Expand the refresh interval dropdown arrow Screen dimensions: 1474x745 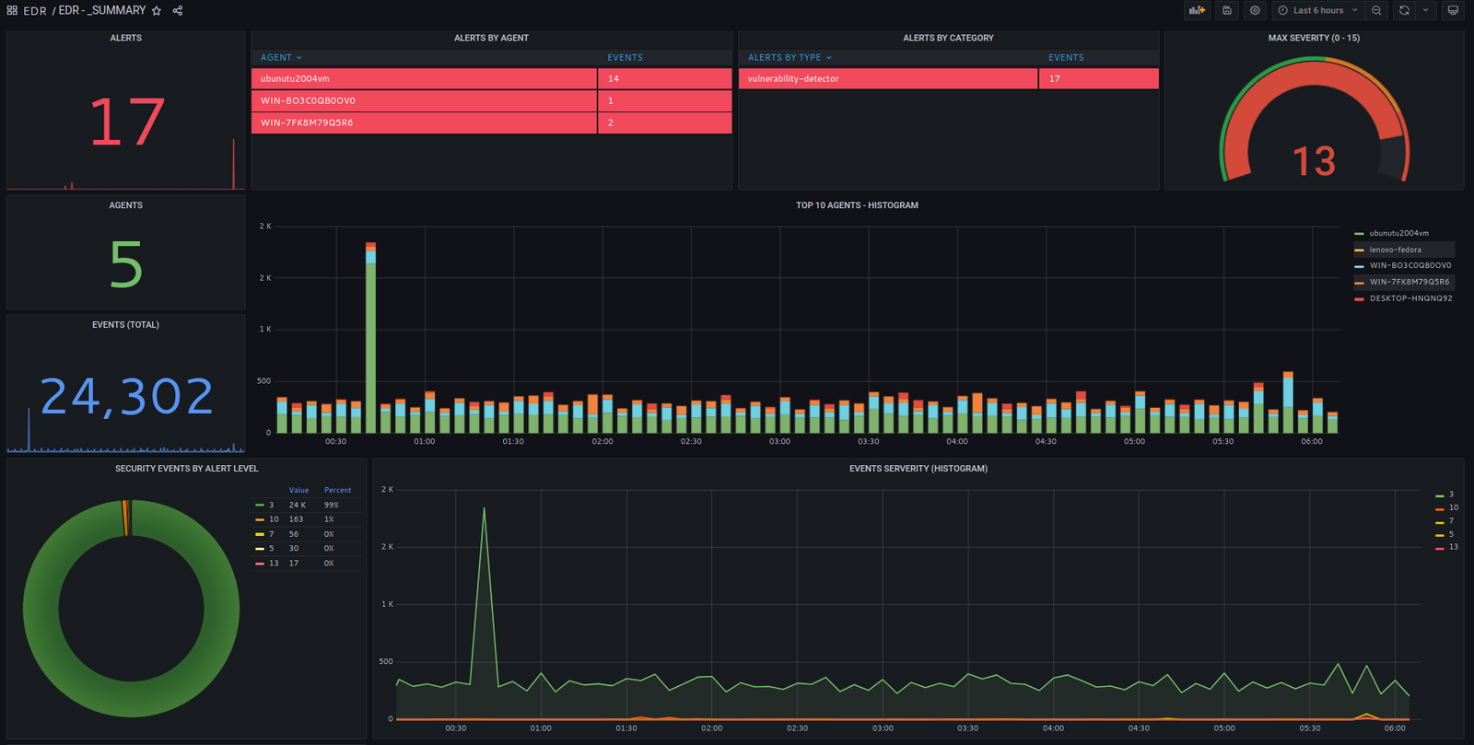pos(1425,10)
